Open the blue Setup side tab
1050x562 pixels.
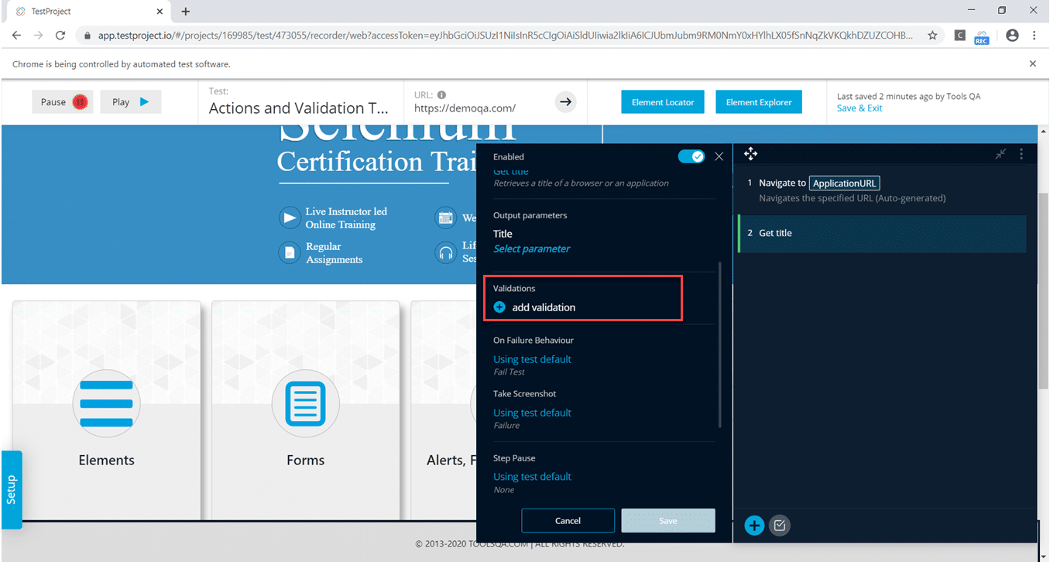coord(12,489)
